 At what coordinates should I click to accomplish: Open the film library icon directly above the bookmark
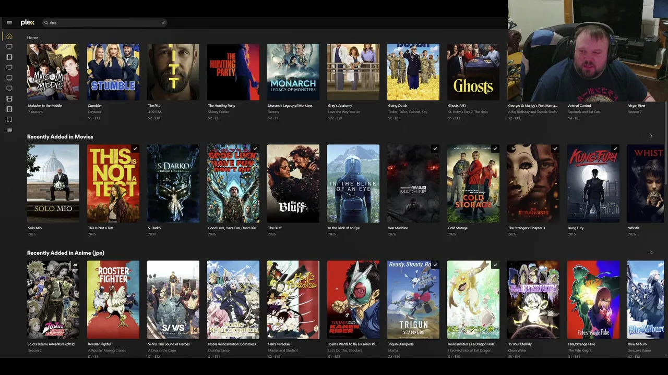[9, 109]
